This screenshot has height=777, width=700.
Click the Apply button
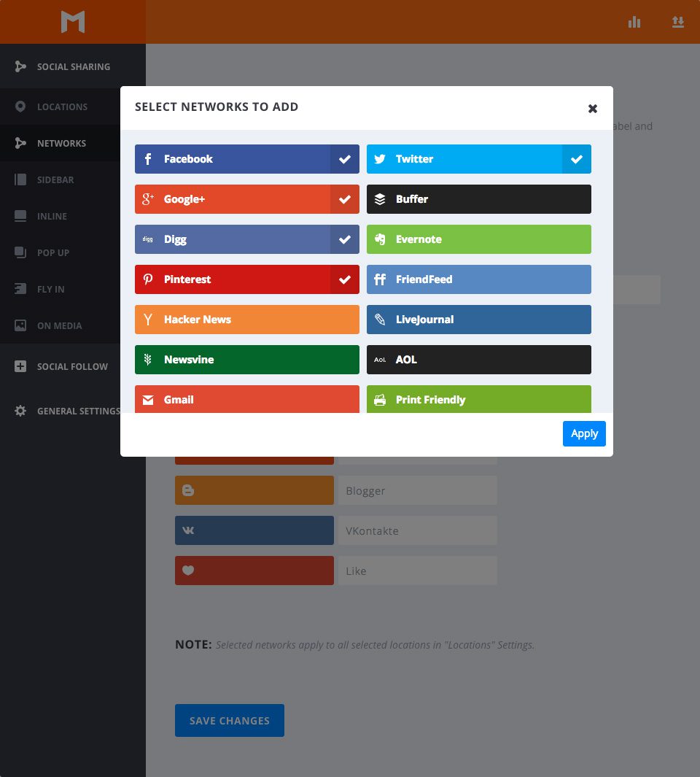(584, 433)
